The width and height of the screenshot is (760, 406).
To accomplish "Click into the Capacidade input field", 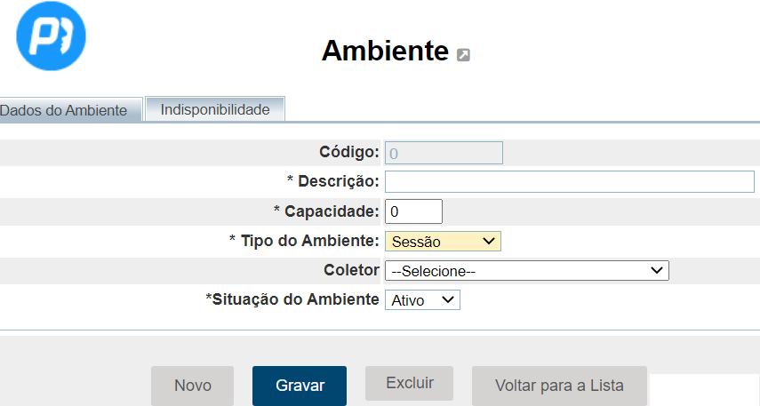I will tap(413, 211).
